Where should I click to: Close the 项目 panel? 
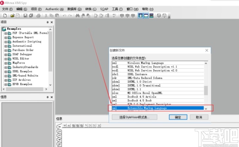click(52, 22)
